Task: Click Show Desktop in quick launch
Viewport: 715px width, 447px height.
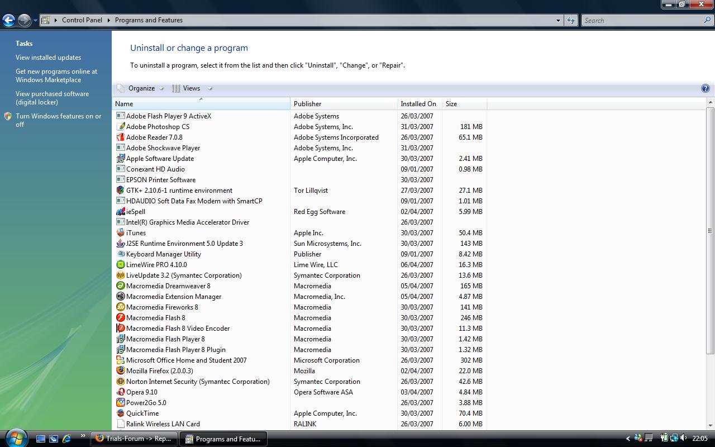Action: tap(41, 439)
